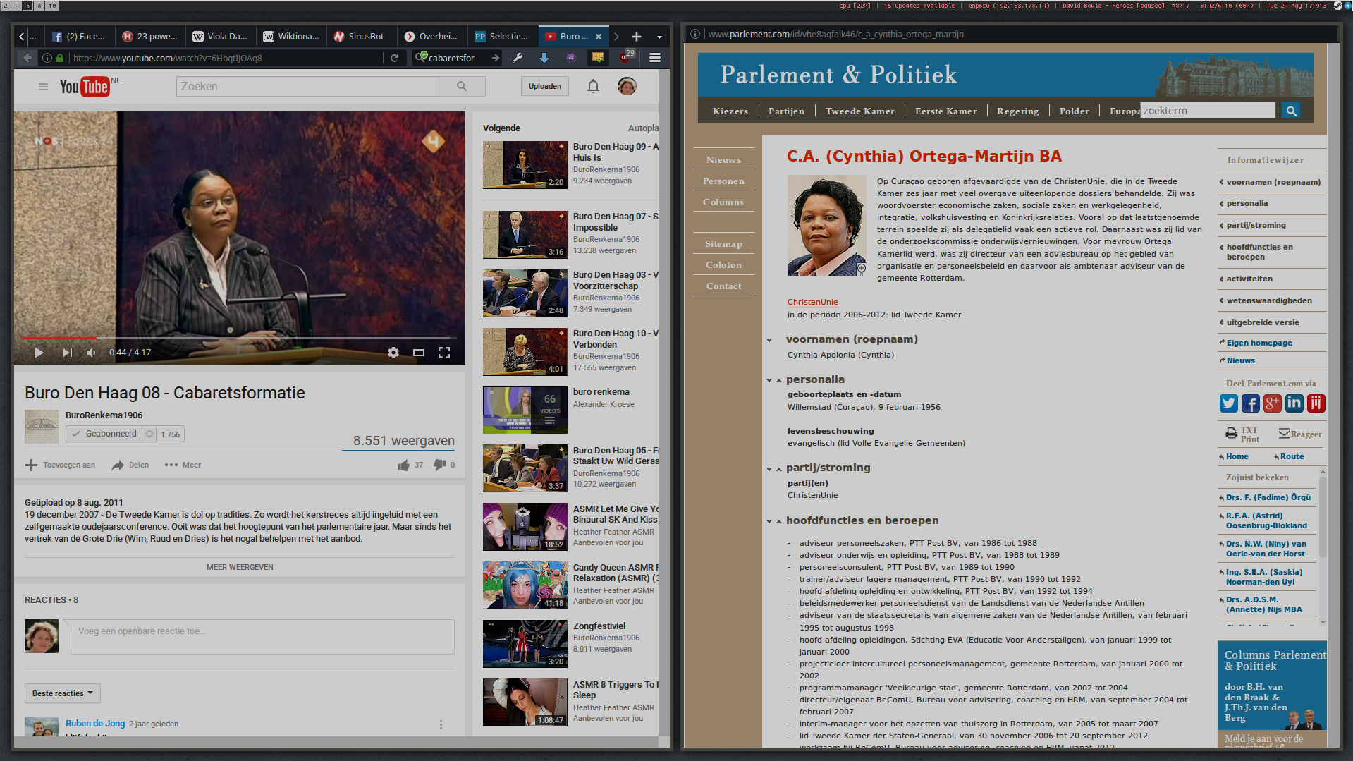
Task: Open the YouTube hamburger guide menu
Action: pos(43,87)
